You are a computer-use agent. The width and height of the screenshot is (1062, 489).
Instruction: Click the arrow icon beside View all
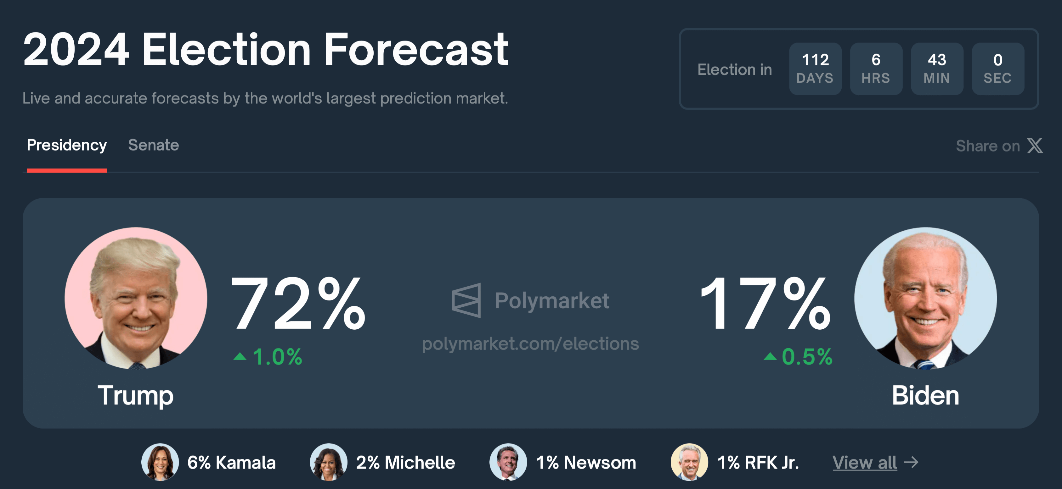911,462
